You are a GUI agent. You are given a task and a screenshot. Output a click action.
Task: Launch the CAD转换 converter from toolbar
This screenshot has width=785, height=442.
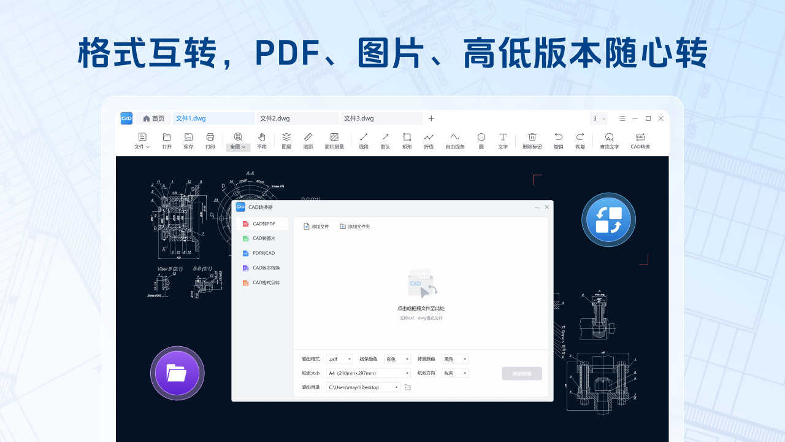(640, 141)
